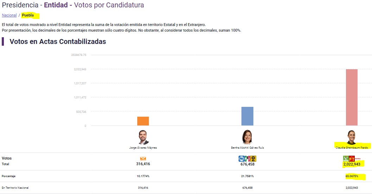Click the PT party logo
This screenshot has width=372, height=194.
(352, 159)
